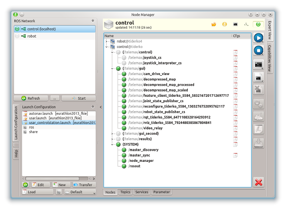
Task: Click the red X close icon
Action: pyautogui.click(x=258, y=182)
